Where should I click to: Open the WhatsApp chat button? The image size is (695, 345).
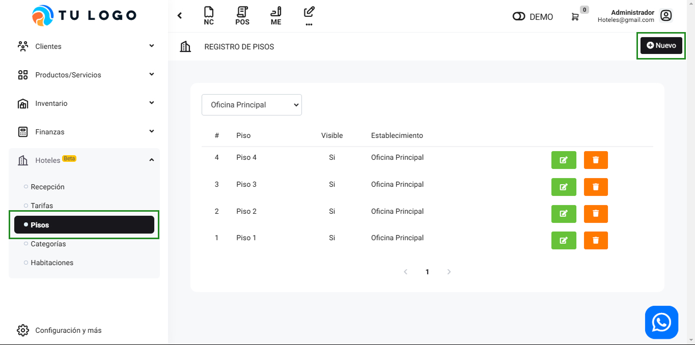(661, 322)
